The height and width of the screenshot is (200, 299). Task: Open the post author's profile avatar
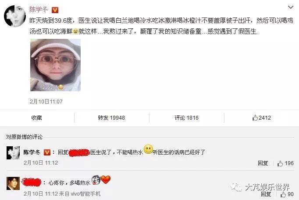coord(15,16)
